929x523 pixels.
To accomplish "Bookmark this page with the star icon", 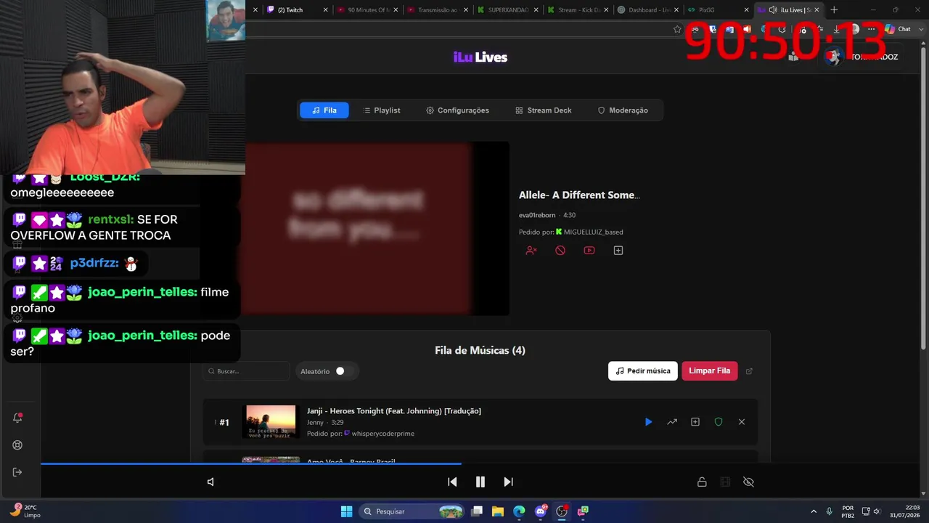I will 677,29.
